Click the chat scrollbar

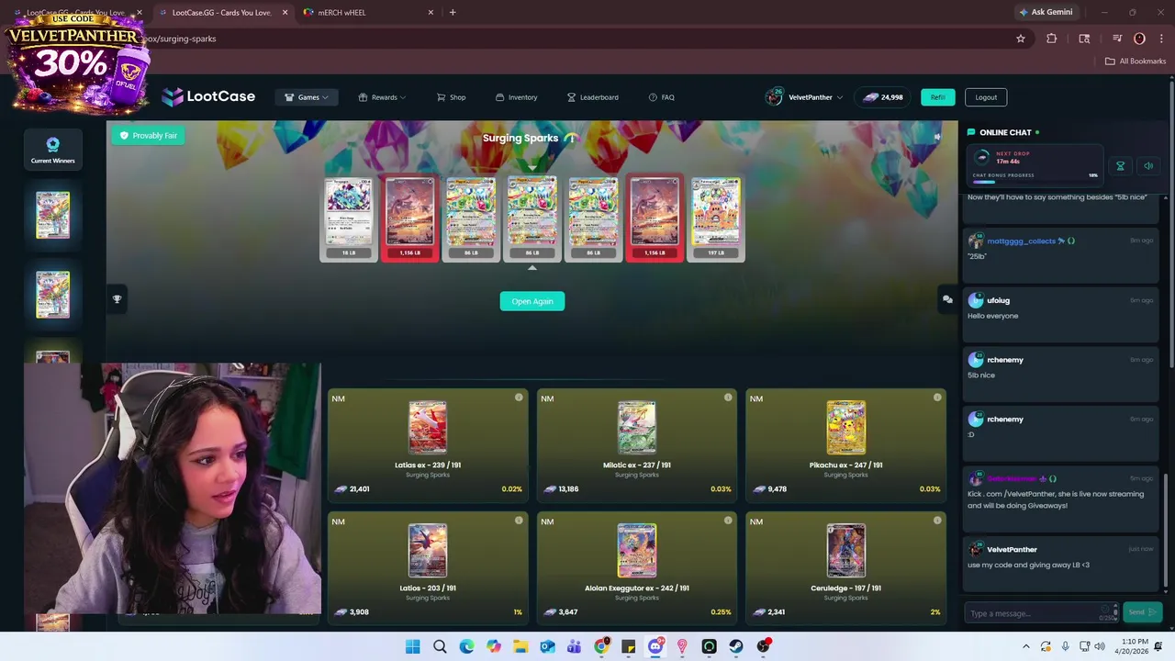tap(1168, 532)
